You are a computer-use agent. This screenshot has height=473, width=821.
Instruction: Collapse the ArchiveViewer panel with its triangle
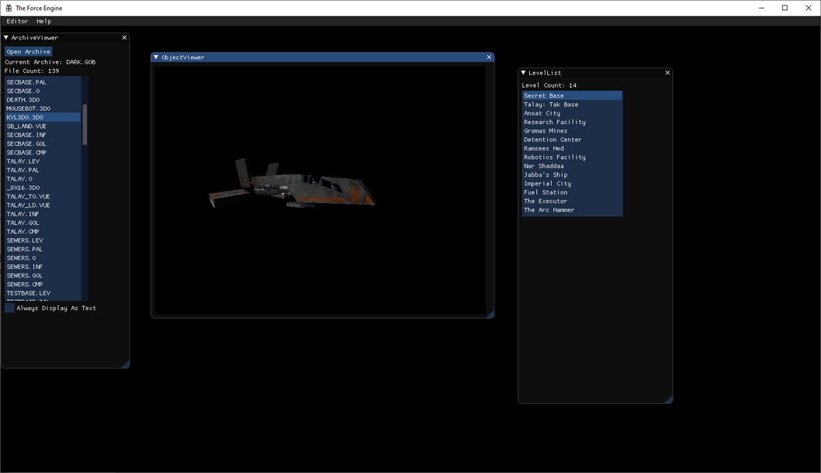click(x=6, y=38)
